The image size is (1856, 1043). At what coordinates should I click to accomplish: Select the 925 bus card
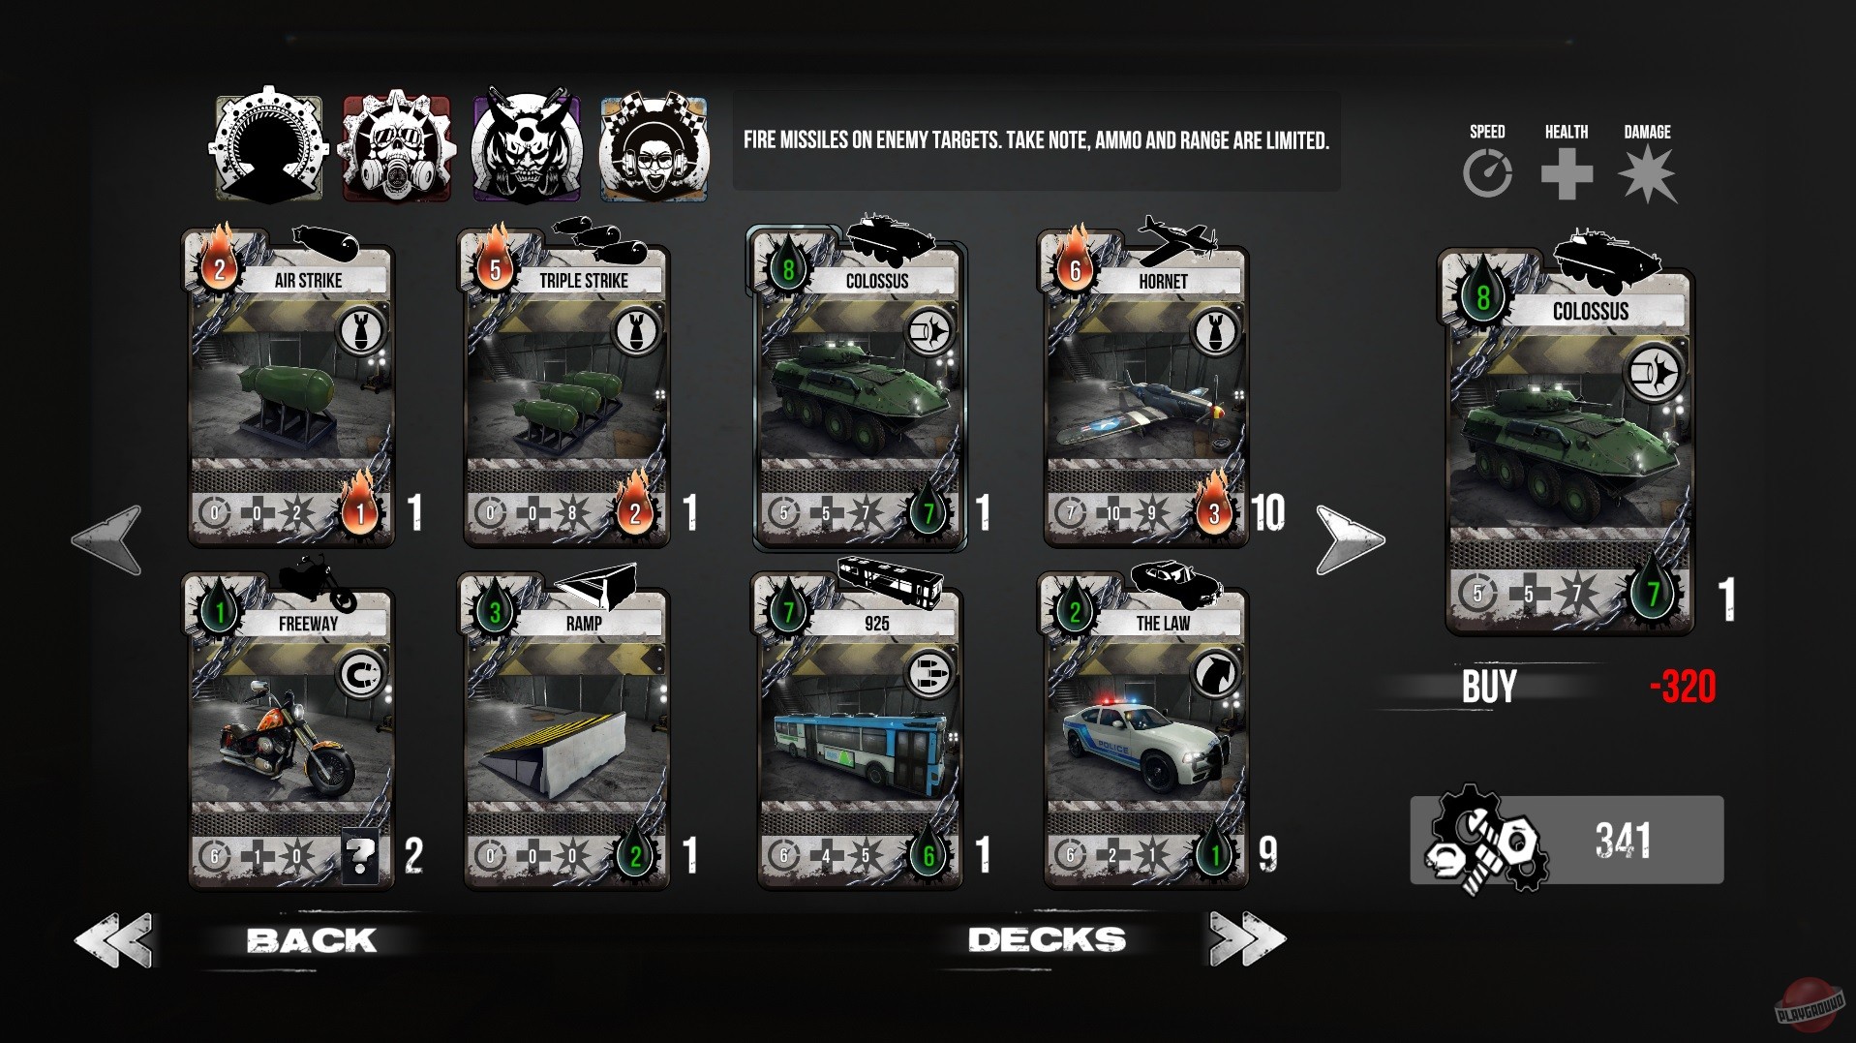pyautogui.click(x=860, y=729)
